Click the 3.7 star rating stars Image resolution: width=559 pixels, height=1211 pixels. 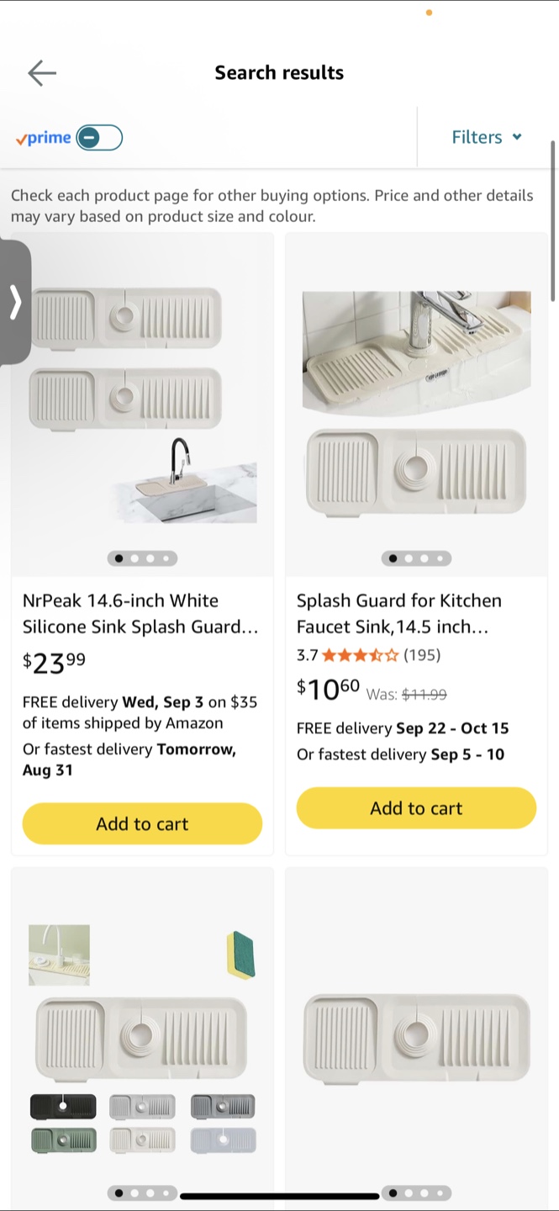[361, 655]
